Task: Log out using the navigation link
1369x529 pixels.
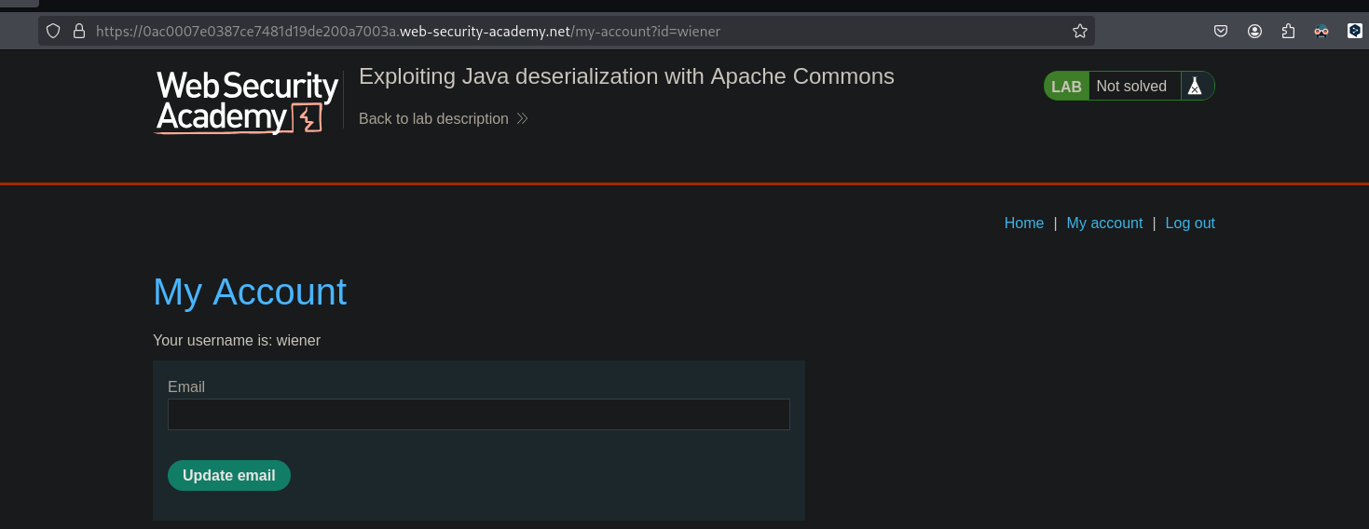Action: point(1189,224)
